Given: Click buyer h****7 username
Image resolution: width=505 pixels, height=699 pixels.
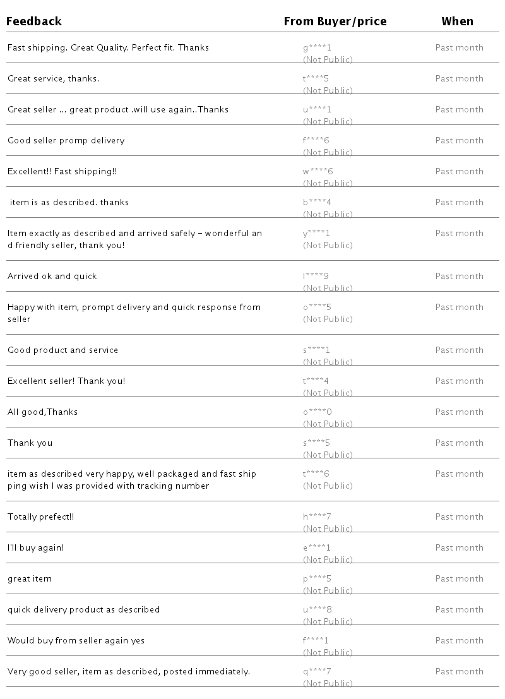Looking at the screenshot, I should pos(317,517).
